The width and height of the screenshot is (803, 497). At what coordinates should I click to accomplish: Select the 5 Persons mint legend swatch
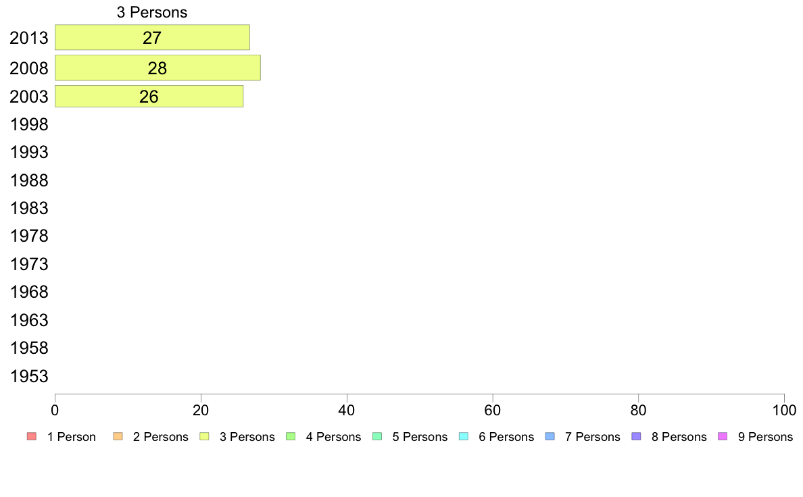(x=377, y=437)
